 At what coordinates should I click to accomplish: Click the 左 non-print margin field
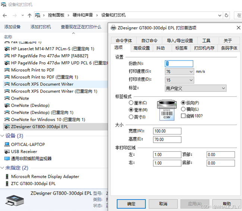click(167, 155)
